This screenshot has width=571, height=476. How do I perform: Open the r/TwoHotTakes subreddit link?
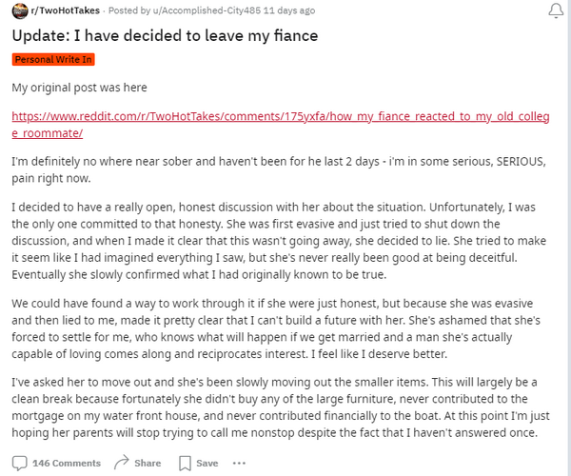coord(65,10)
